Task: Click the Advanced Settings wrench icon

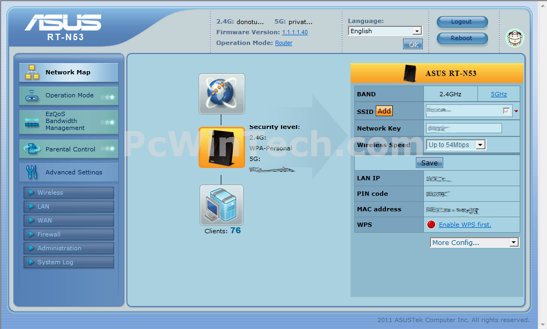Action: pyautogui.click(x=32, y=172)
